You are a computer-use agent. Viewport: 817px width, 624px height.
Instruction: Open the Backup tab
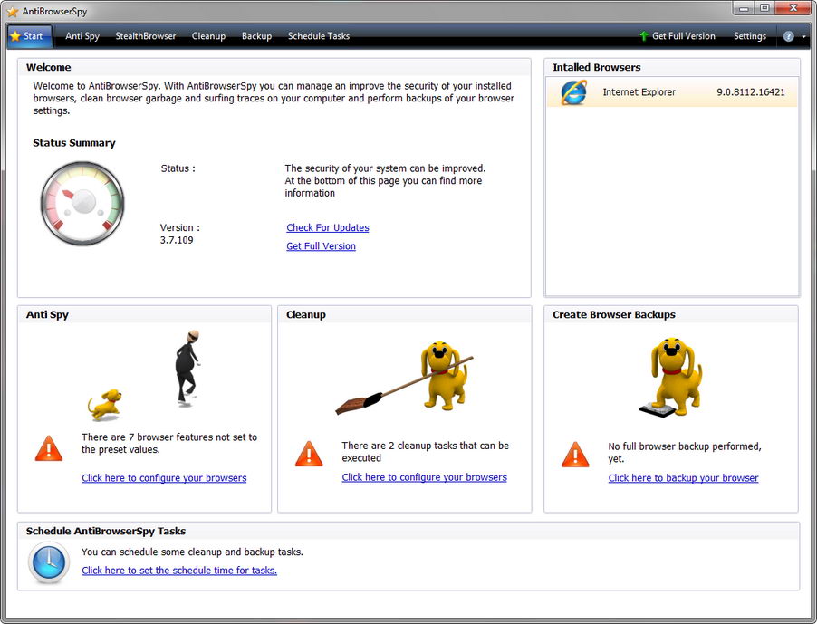(256, 36)
